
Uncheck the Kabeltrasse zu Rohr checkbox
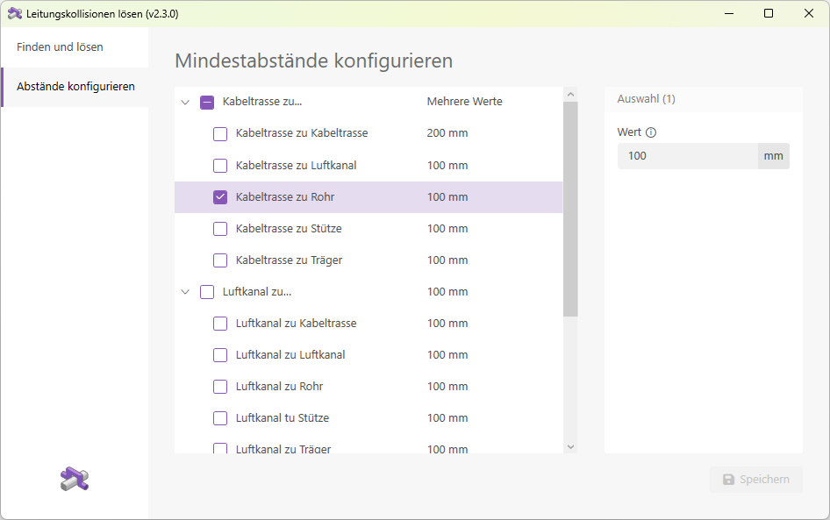[x=219, y=196]
